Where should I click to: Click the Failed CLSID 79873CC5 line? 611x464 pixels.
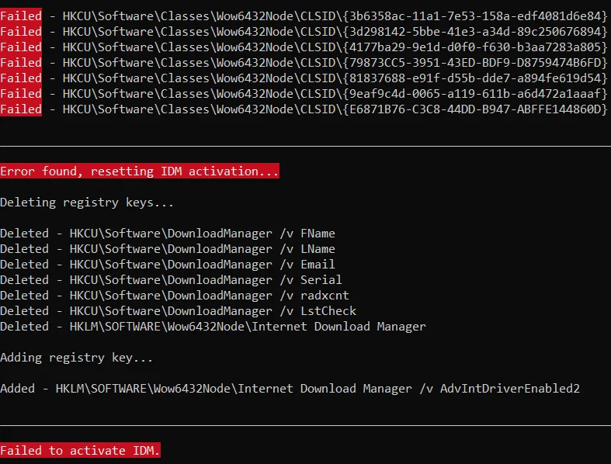tap(304, 63)
